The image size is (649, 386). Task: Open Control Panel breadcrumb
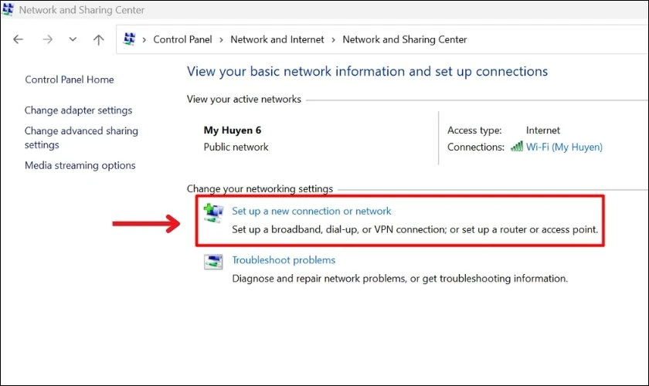[182, 39]
